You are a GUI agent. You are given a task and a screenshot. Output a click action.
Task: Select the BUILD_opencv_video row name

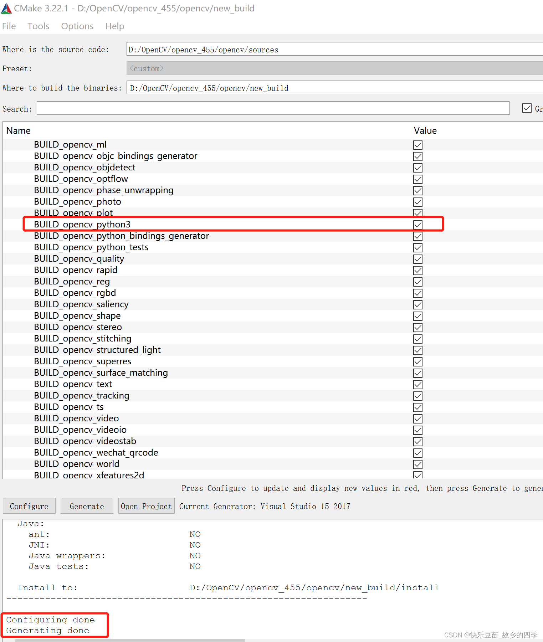[76, 418]
